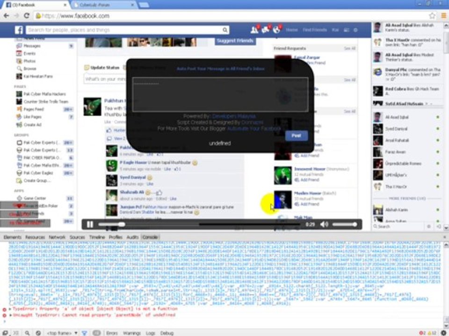Pause the video playback
The width and height of the screenshot is (449, 336).
point(90,224)
